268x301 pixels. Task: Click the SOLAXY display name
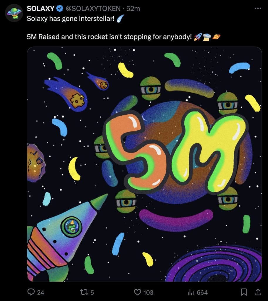pyautogui.click(x=41, y=9)
